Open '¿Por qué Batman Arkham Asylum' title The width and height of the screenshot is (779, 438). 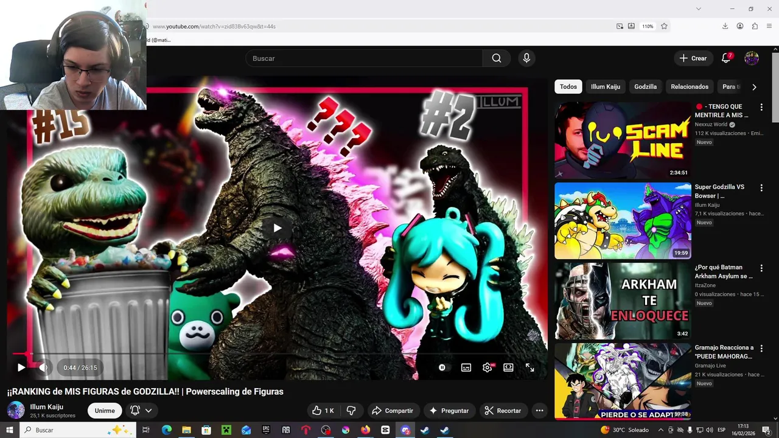[x=724, y=271]
